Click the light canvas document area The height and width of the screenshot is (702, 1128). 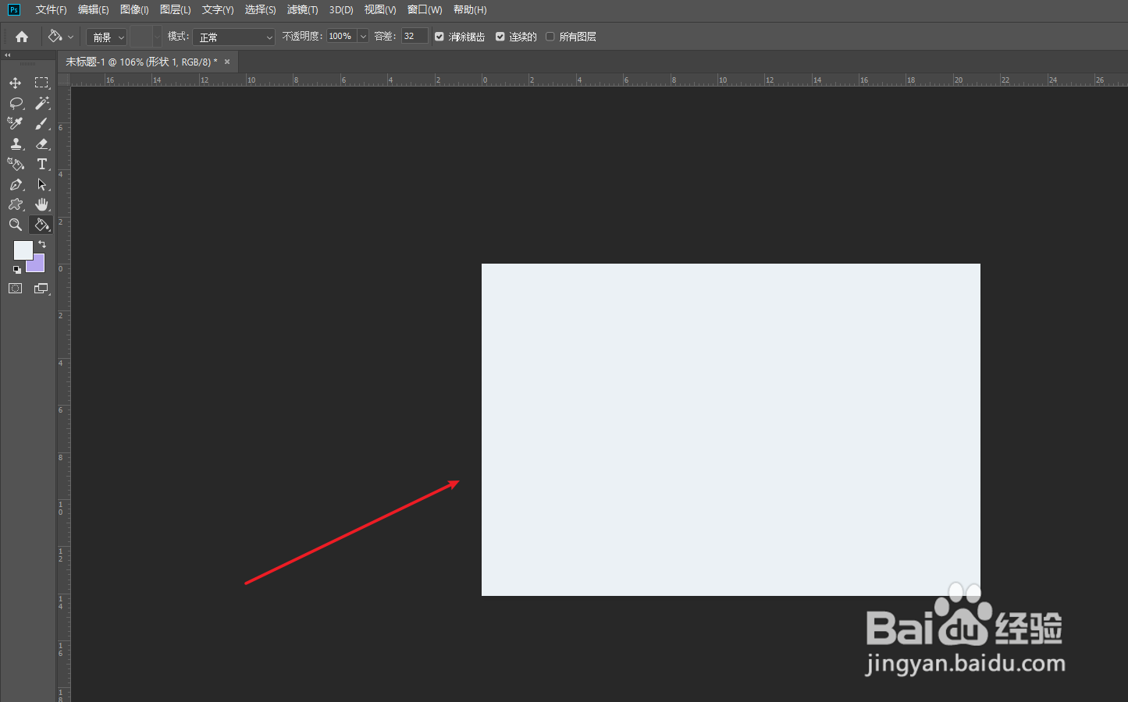tap(731, 430)
